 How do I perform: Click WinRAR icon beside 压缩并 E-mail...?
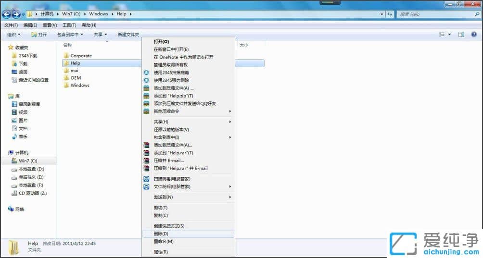146,160
